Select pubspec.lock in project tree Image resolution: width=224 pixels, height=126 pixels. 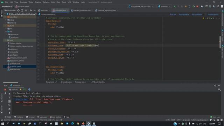coord(15,64)
